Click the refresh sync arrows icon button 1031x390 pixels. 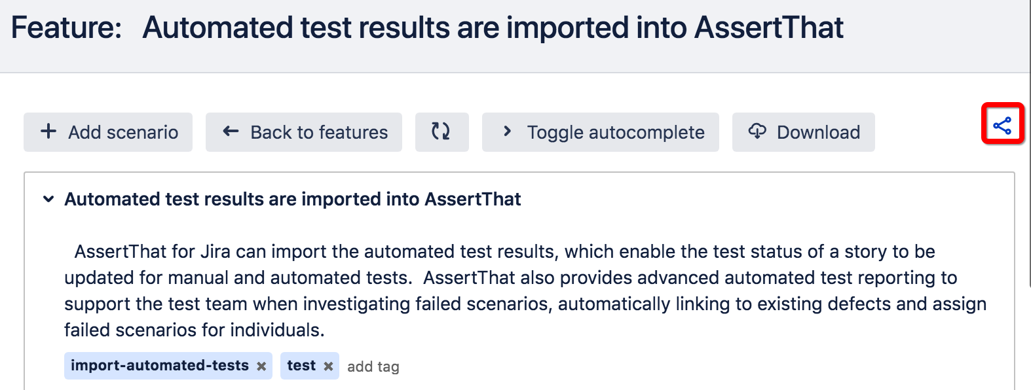coord(441,132)
